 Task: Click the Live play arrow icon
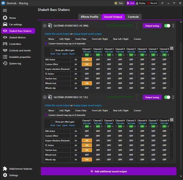128,3
